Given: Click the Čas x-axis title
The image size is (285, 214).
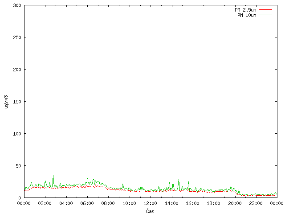Looking at the screenshot, I should click(x=150, y=211).
